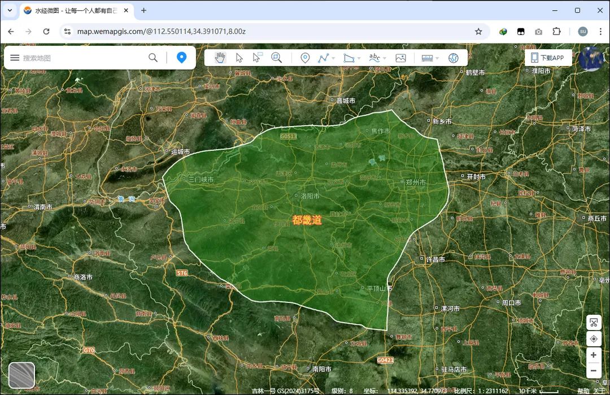Screen dimensions: 610x395
Task: Click the 下载APP button
Action: click(x=548, y=58)
